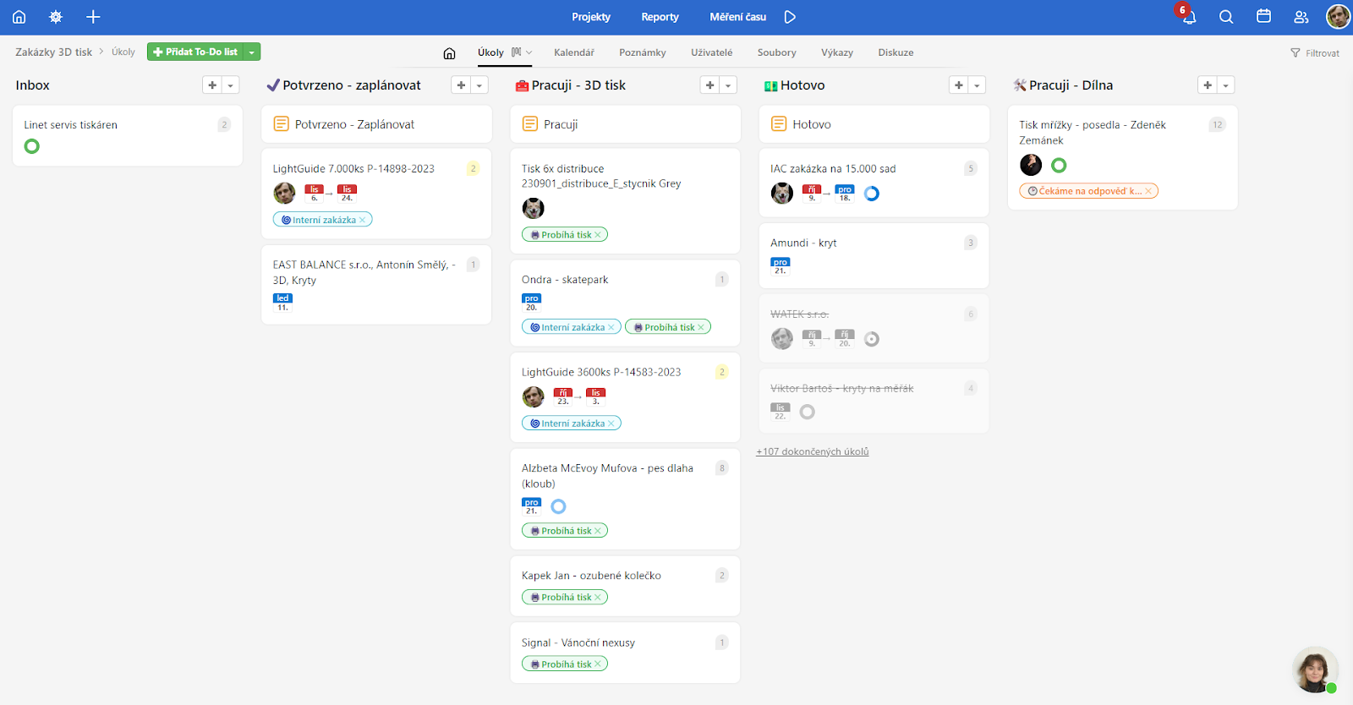Open notifications bell with 6 badge
The width and height of the screenshot is (1353, 705).
click(x=1188, y=16)
